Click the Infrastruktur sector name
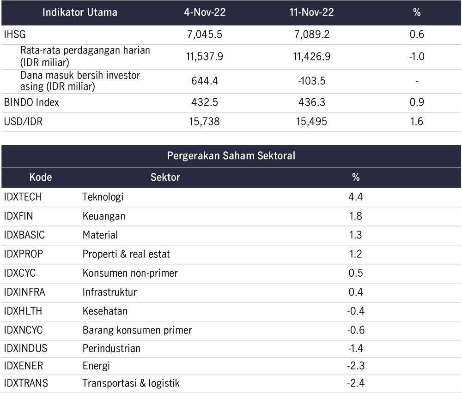The width and height of the screenshot is (462, 404). coord(109,292)
